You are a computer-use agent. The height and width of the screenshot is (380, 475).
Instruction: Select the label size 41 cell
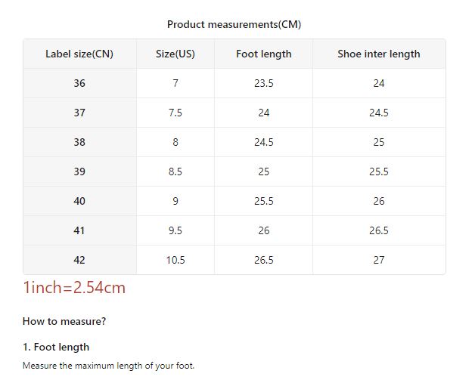[79, 230]
